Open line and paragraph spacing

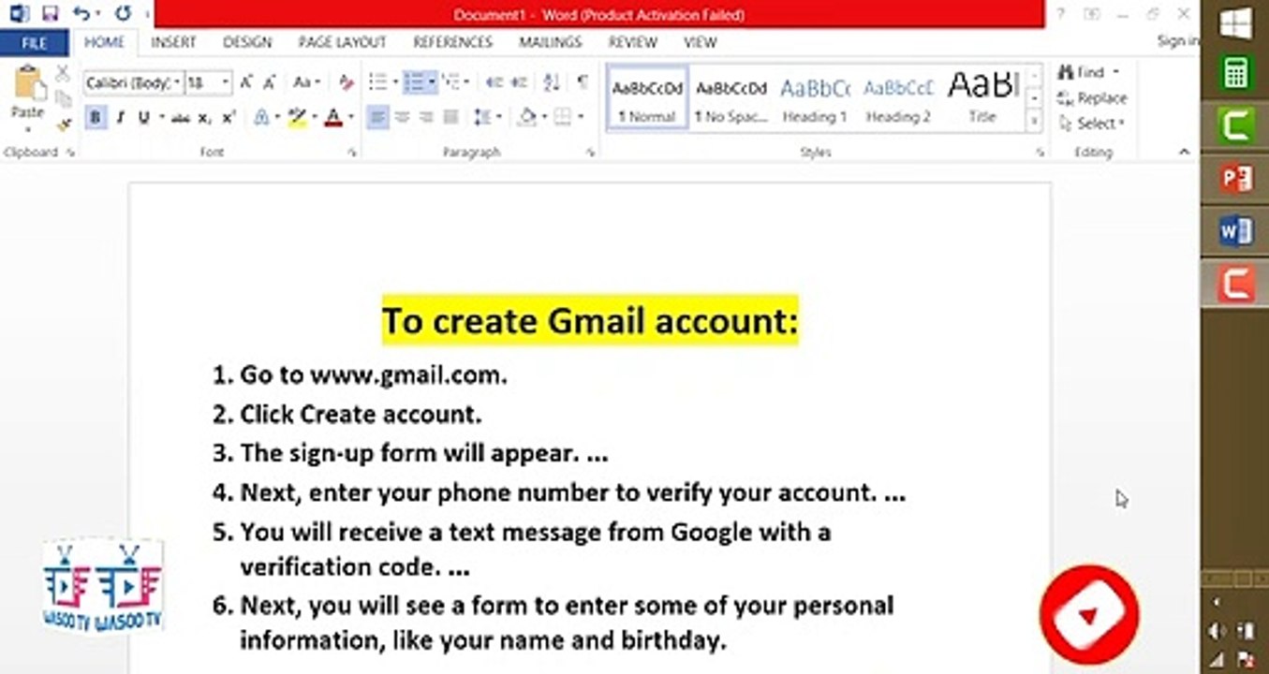coord(482,117)
